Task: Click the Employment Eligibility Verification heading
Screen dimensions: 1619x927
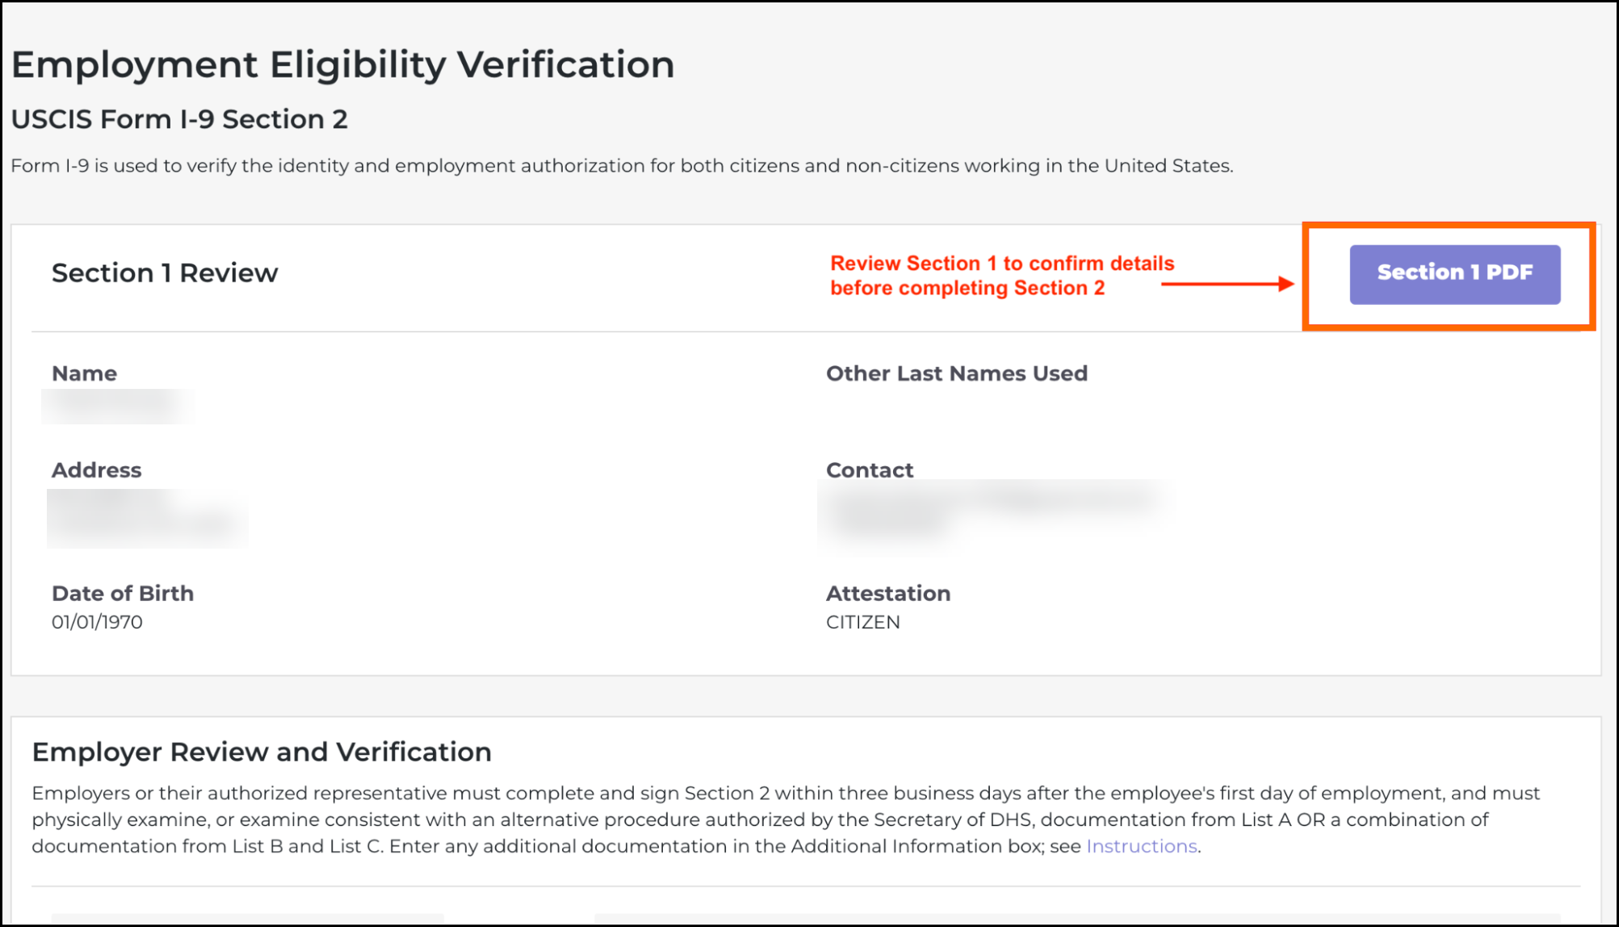Action: [342, 65]
